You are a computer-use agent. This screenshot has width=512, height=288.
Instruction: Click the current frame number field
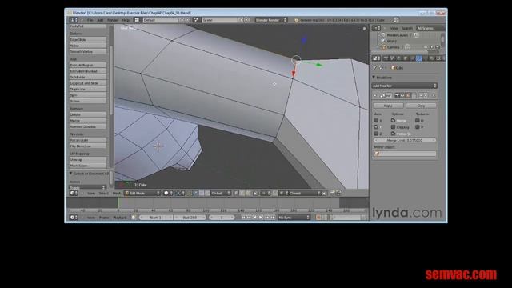point(222,218)
